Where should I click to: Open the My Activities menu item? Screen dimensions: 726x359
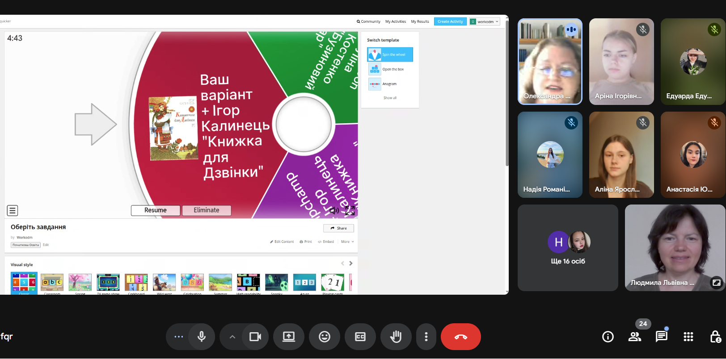click(x=396, y=21)
